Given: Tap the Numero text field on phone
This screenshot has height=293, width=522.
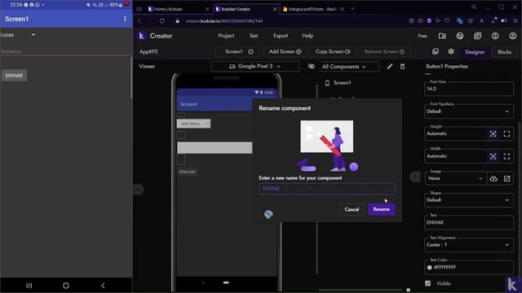Looking at the screenshot, I should click(66, 51).
